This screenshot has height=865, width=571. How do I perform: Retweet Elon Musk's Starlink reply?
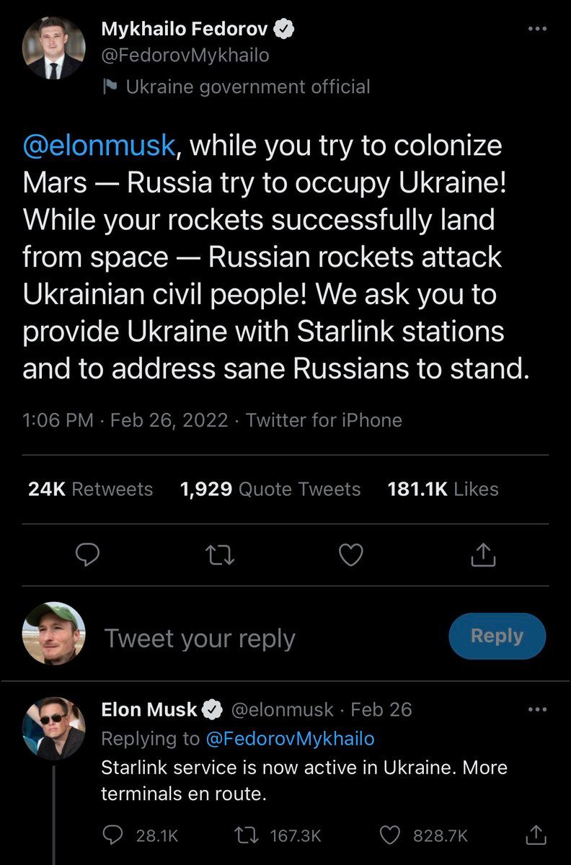pyautogui.click(x=247, y=835)
